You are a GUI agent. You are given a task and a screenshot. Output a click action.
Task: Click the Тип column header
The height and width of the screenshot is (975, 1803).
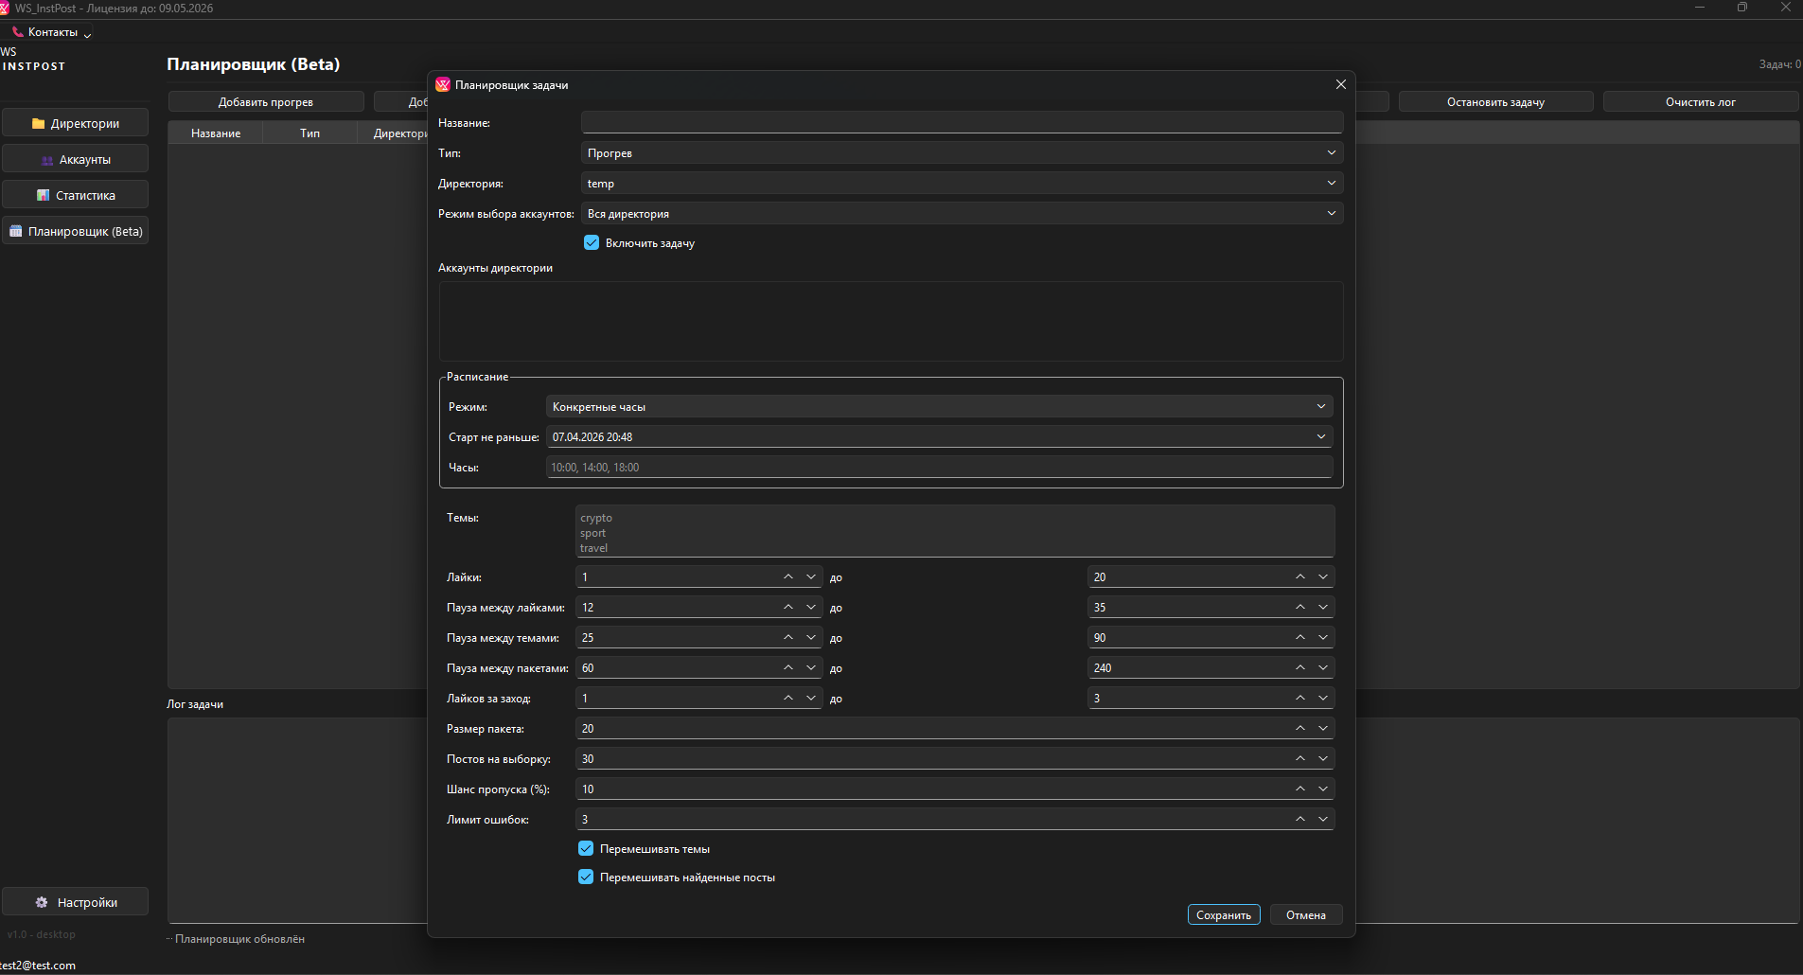tap(309, 133)
